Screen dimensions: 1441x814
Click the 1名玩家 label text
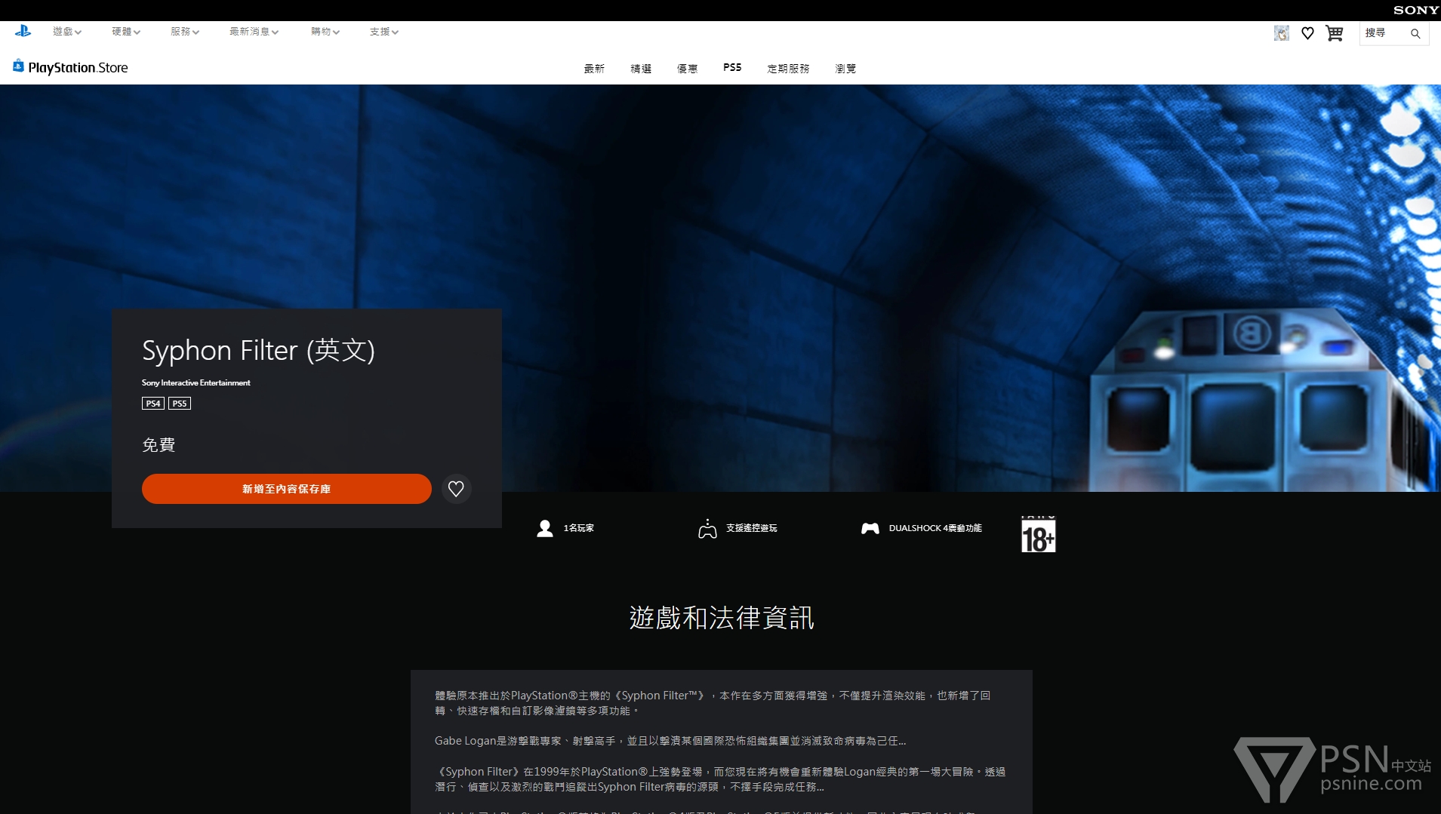coord(579,528)
